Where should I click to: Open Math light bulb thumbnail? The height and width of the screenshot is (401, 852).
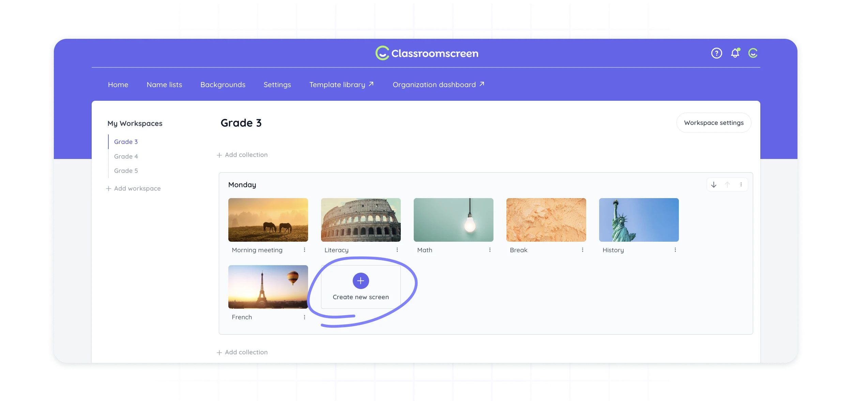tap(453, 220)
